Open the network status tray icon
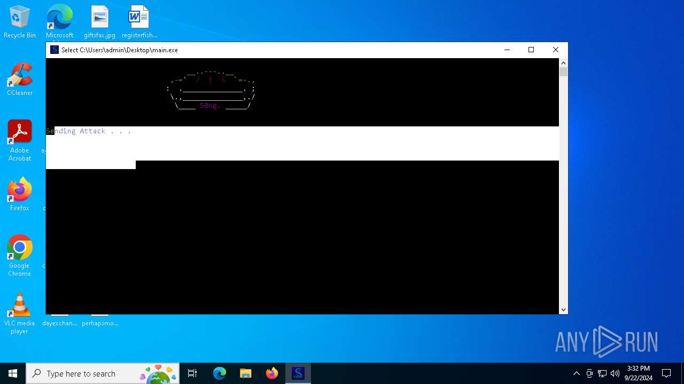 coord(602,373)
